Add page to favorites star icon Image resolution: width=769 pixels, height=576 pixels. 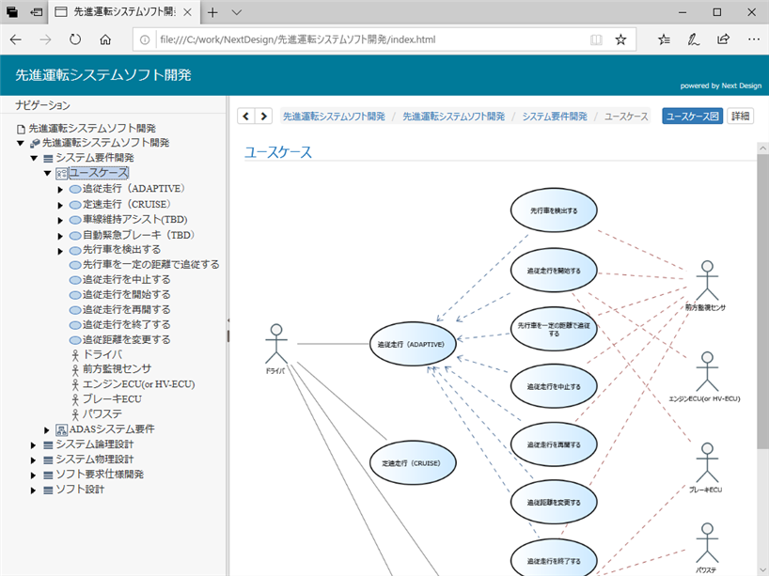click(x=620, y=40)
